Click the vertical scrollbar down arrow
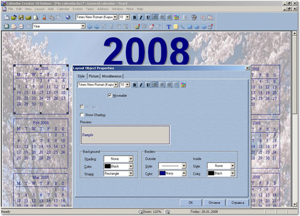Viewport: 300px width, 216px height. point(295,205)
